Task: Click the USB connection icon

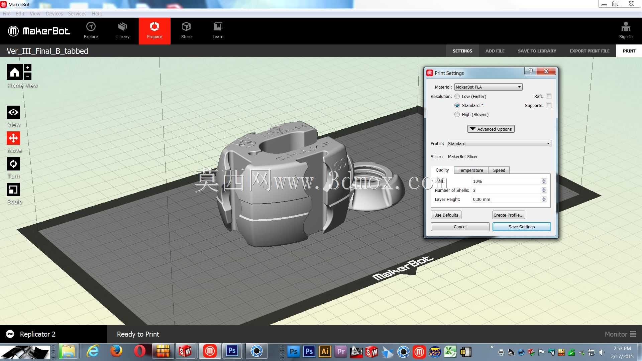Action: (x=10, y=334)
